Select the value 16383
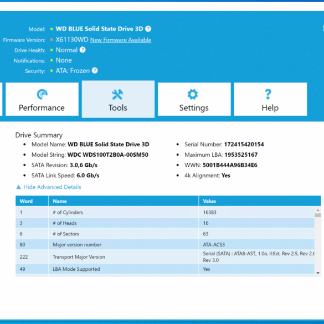Viewport: 324px width, 324px height. [x=209, y=213]
